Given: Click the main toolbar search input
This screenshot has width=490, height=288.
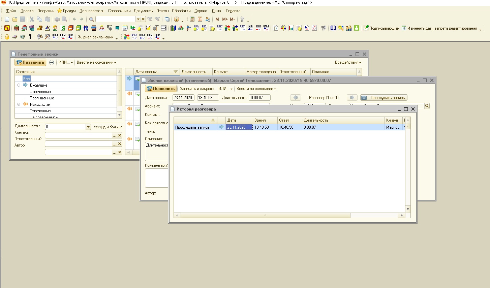Looking at the screenshot, I should click(116, 19).
